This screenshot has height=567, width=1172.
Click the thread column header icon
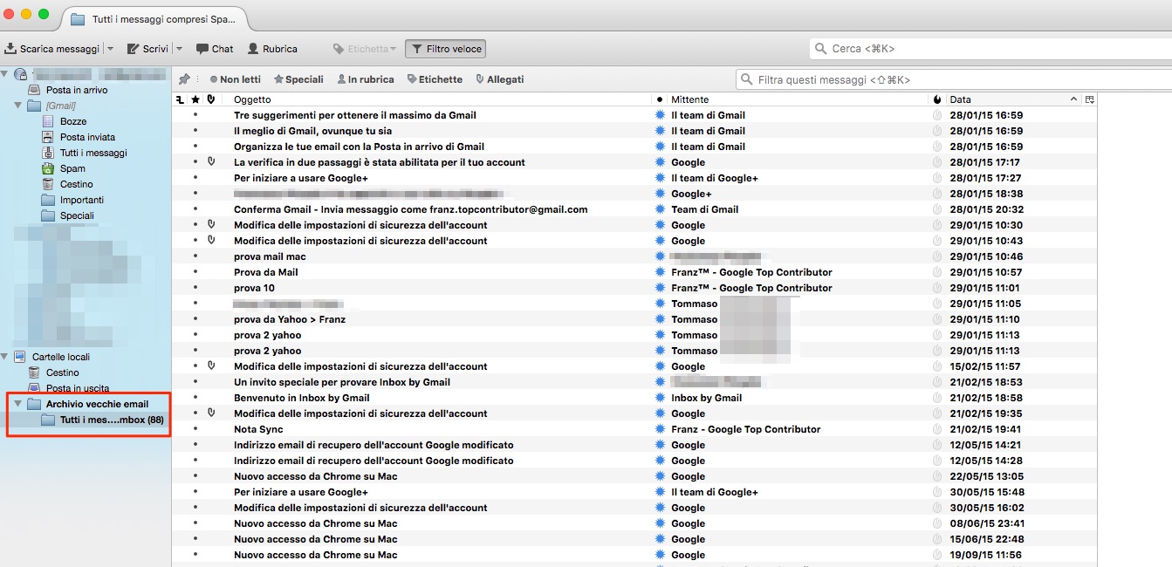pyautogui.click(x=181, y=99)
